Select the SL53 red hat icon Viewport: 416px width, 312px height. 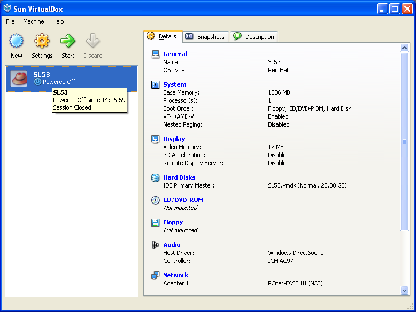pos(19,79)
